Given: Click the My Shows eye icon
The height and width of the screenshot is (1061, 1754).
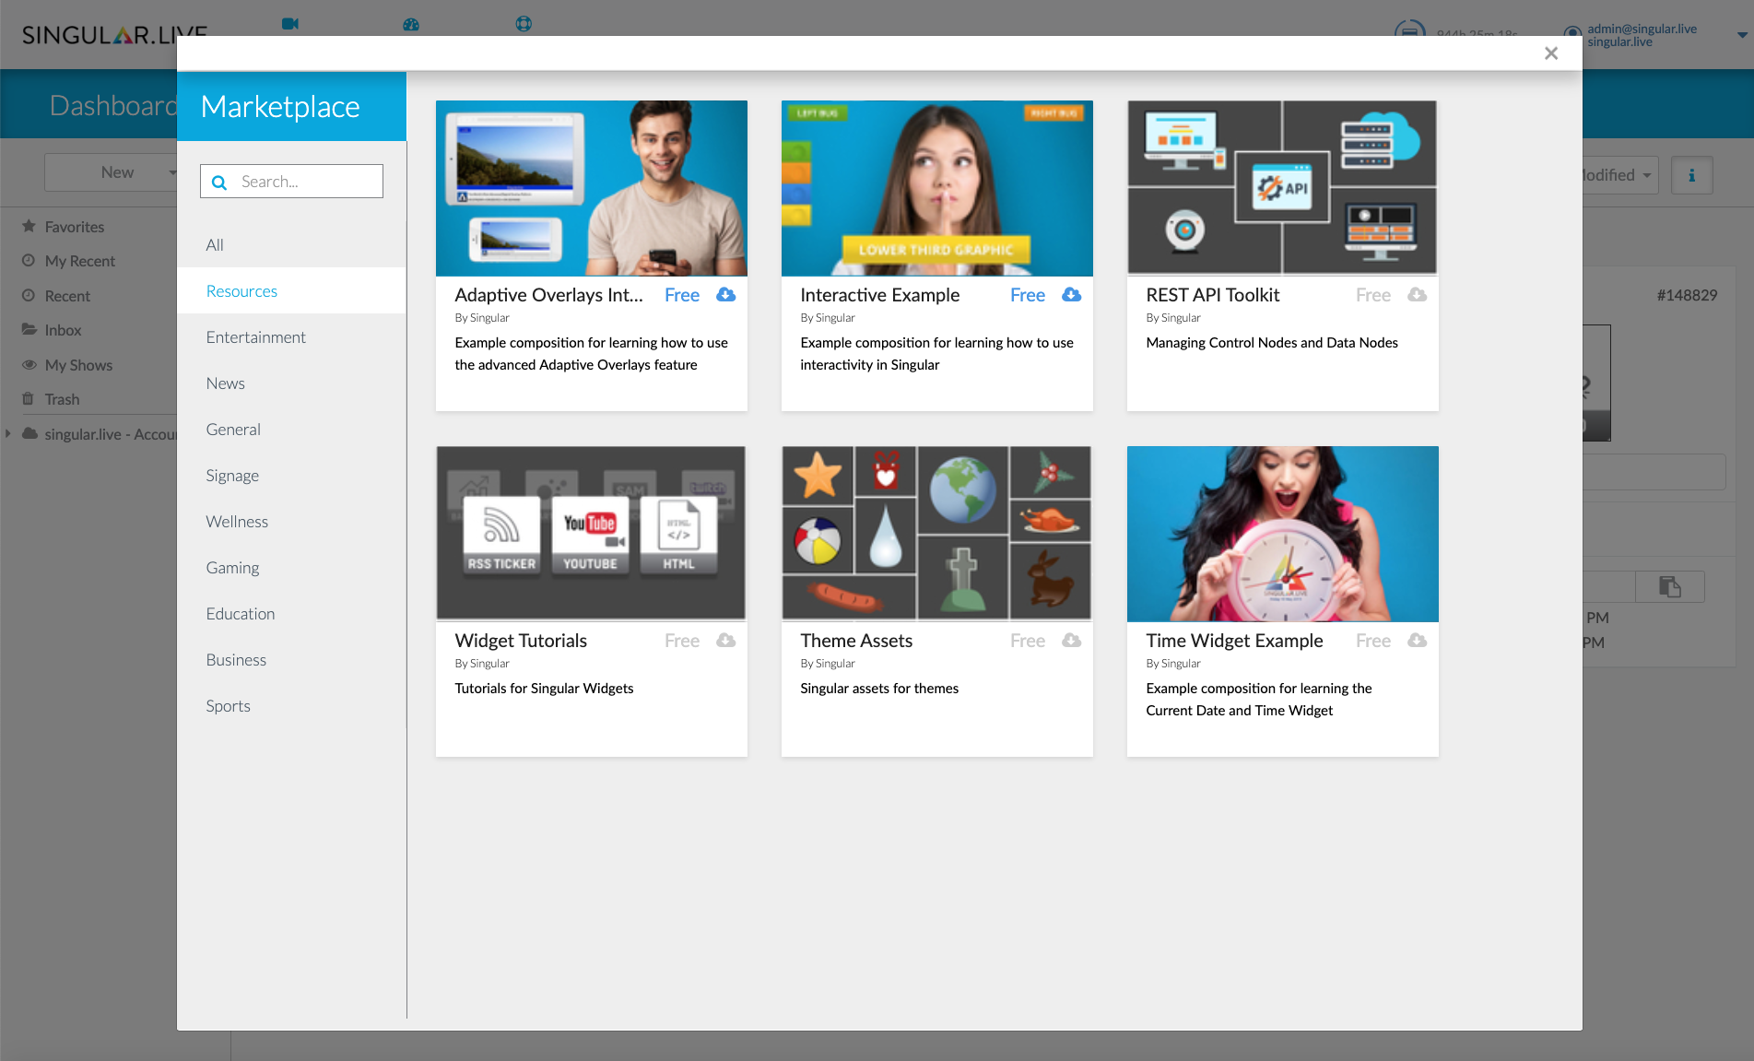Looking at the screenshot, I should (x=29, y=364).
